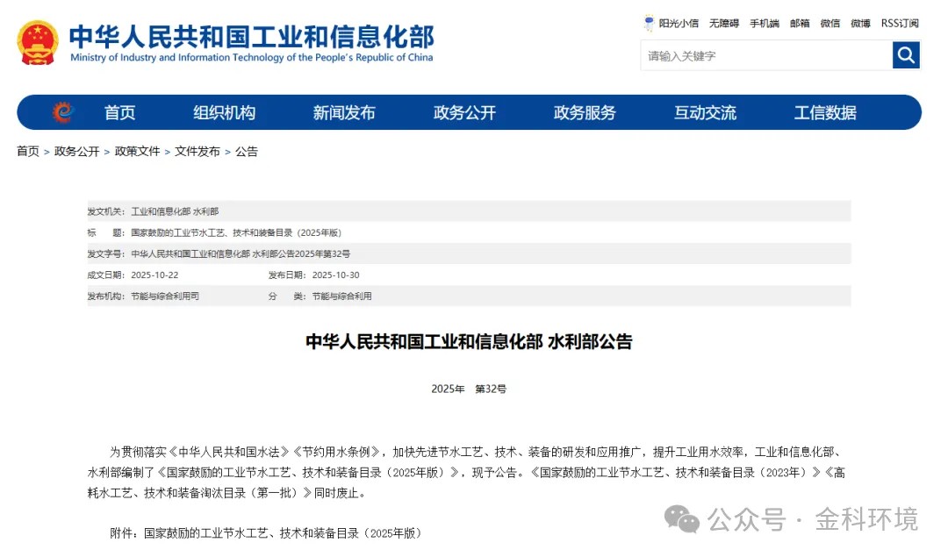
Task: Open 政务服务 in the navigation bar
Action: pyautogui.click(x=585, y=112)
